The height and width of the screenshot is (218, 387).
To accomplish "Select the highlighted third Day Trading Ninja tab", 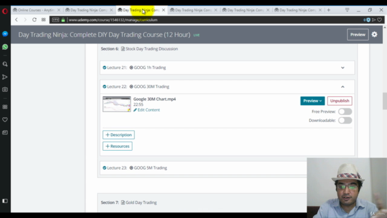I will point(141,10).
